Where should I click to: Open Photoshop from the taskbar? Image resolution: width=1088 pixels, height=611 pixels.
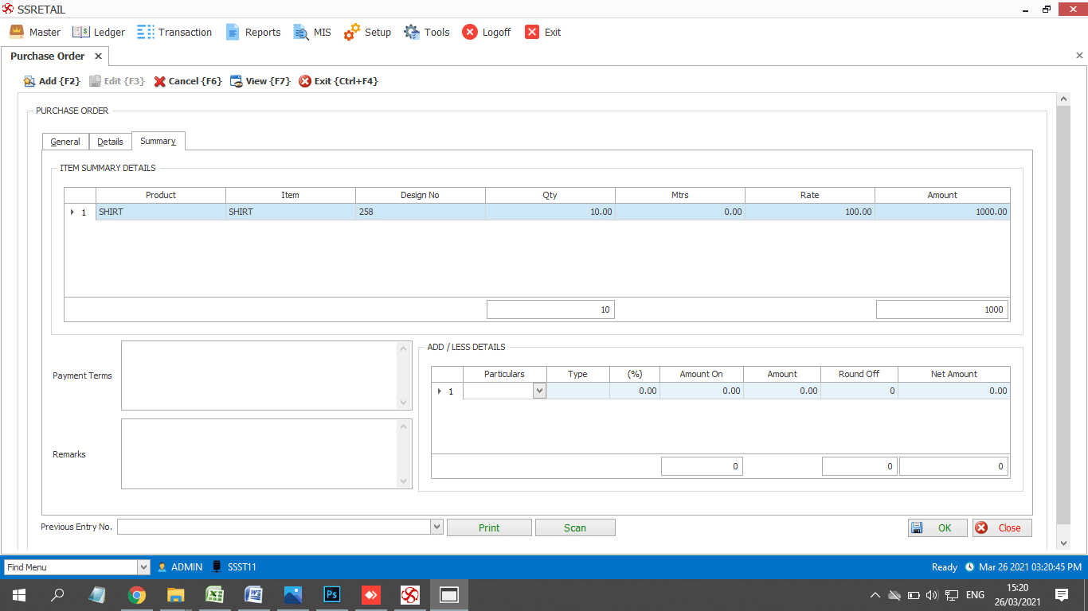coord(332,594)
